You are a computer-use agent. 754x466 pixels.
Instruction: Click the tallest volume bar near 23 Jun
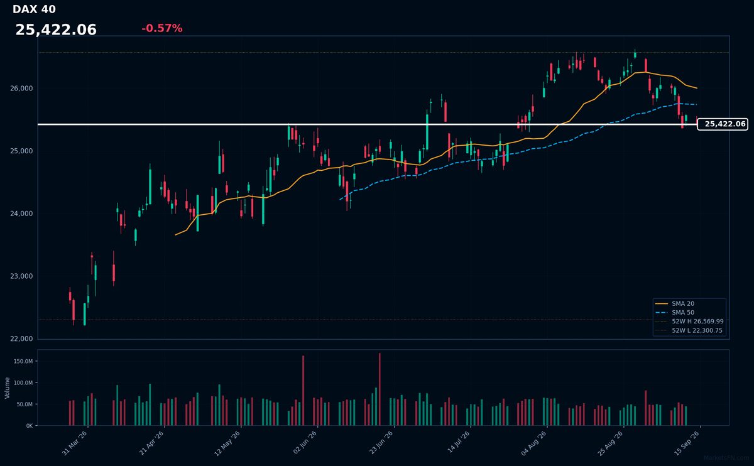[380, 389]
